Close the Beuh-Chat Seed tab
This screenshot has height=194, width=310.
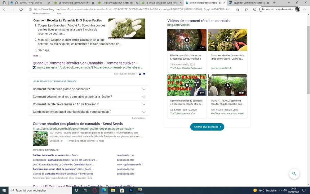pyautogui.click(x=137, y=3)
